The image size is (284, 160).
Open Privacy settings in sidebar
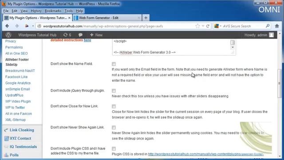(x=11, y=41)
